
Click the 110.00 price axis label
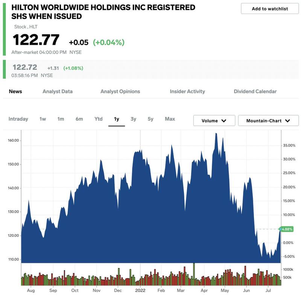14,259
